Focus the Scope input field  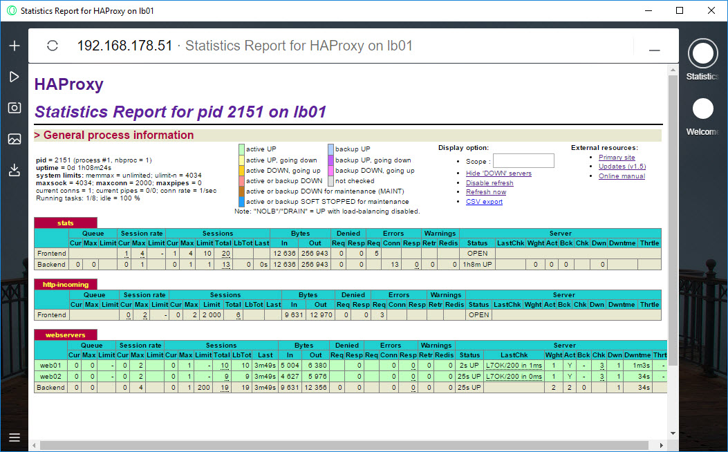coord(523,161)
